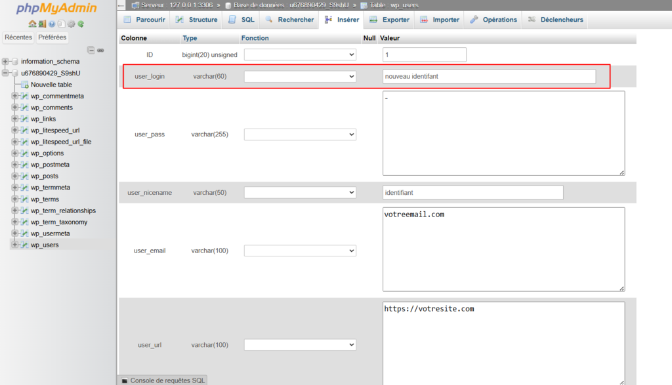Screen dimensions: 672x385
Task: Refresh navigation with the green arrow icon
Action: point(81,24)
